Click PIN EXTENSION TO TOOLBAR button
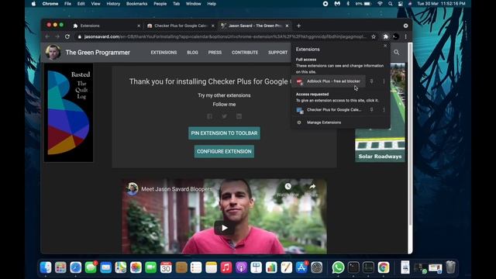 click(x=224, y=133)
